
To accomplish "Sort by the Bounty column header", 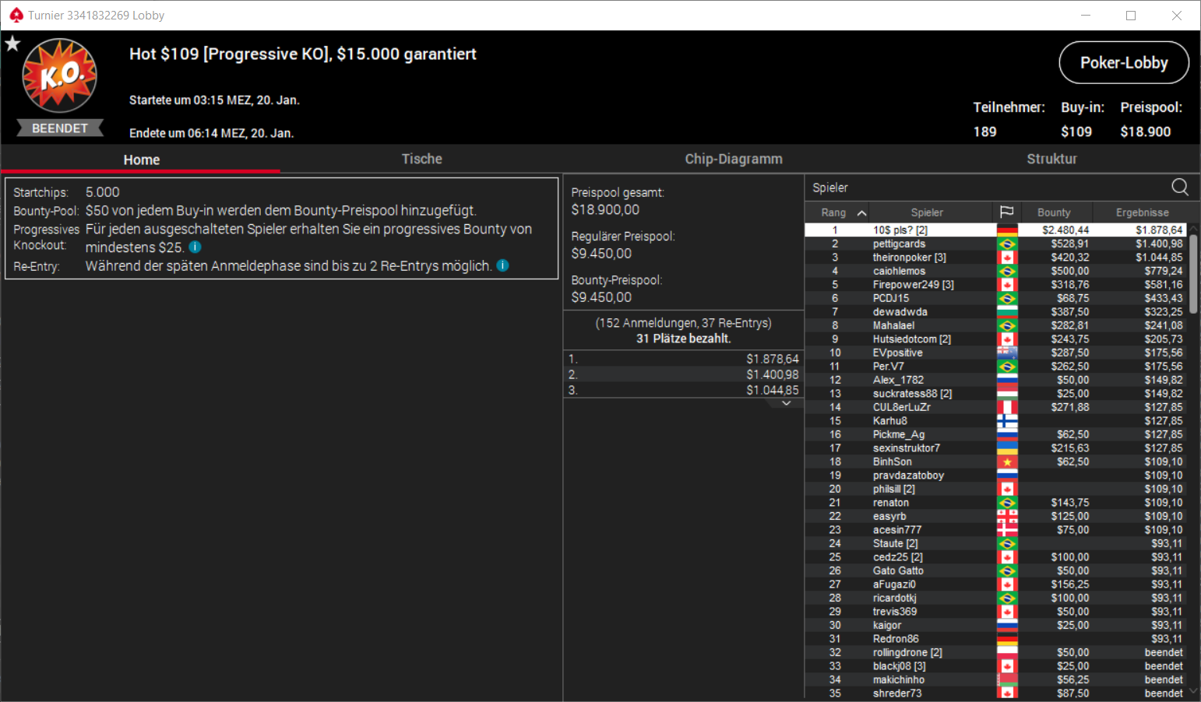I will coord(1054,212).
